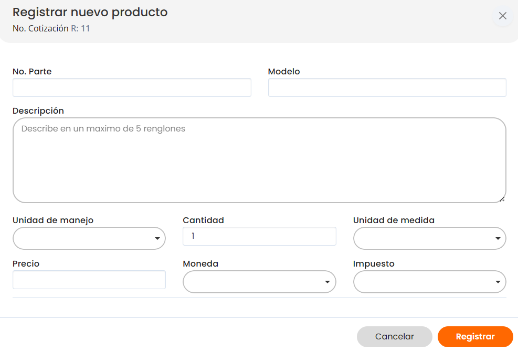
Task: Expand the Impuesto tax dropdown
Action: point(429,282)
